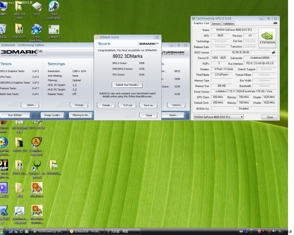Click the Save as button
Screen dimensions: 294x235
(149, 105)
